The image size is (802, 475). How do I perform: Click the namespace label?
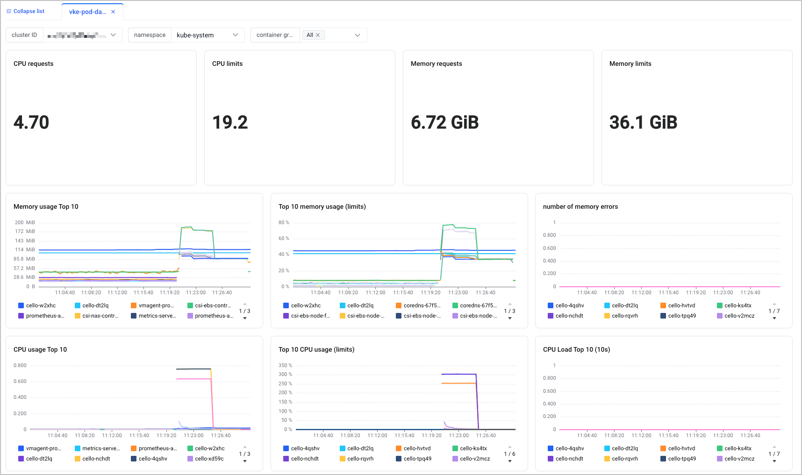pos(150,35)
